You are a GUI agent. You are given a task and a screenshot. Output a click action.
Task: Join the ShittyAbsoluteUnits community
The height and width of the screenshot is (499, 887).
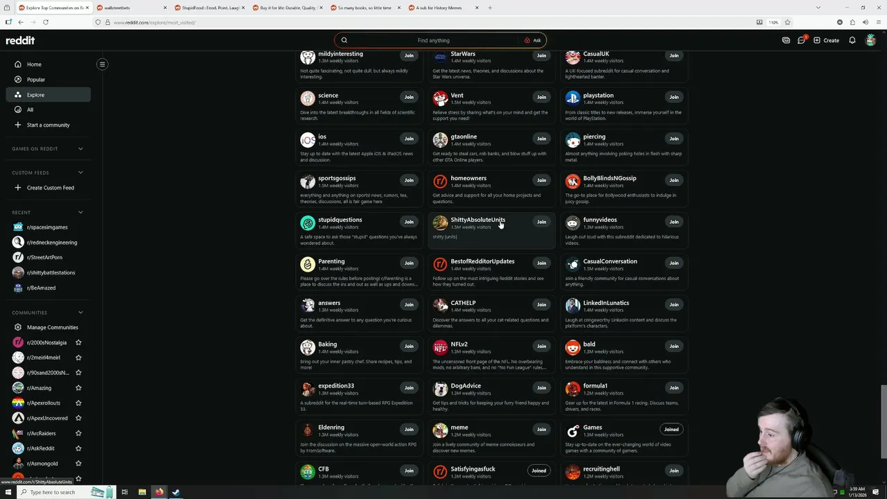point(541,222)
